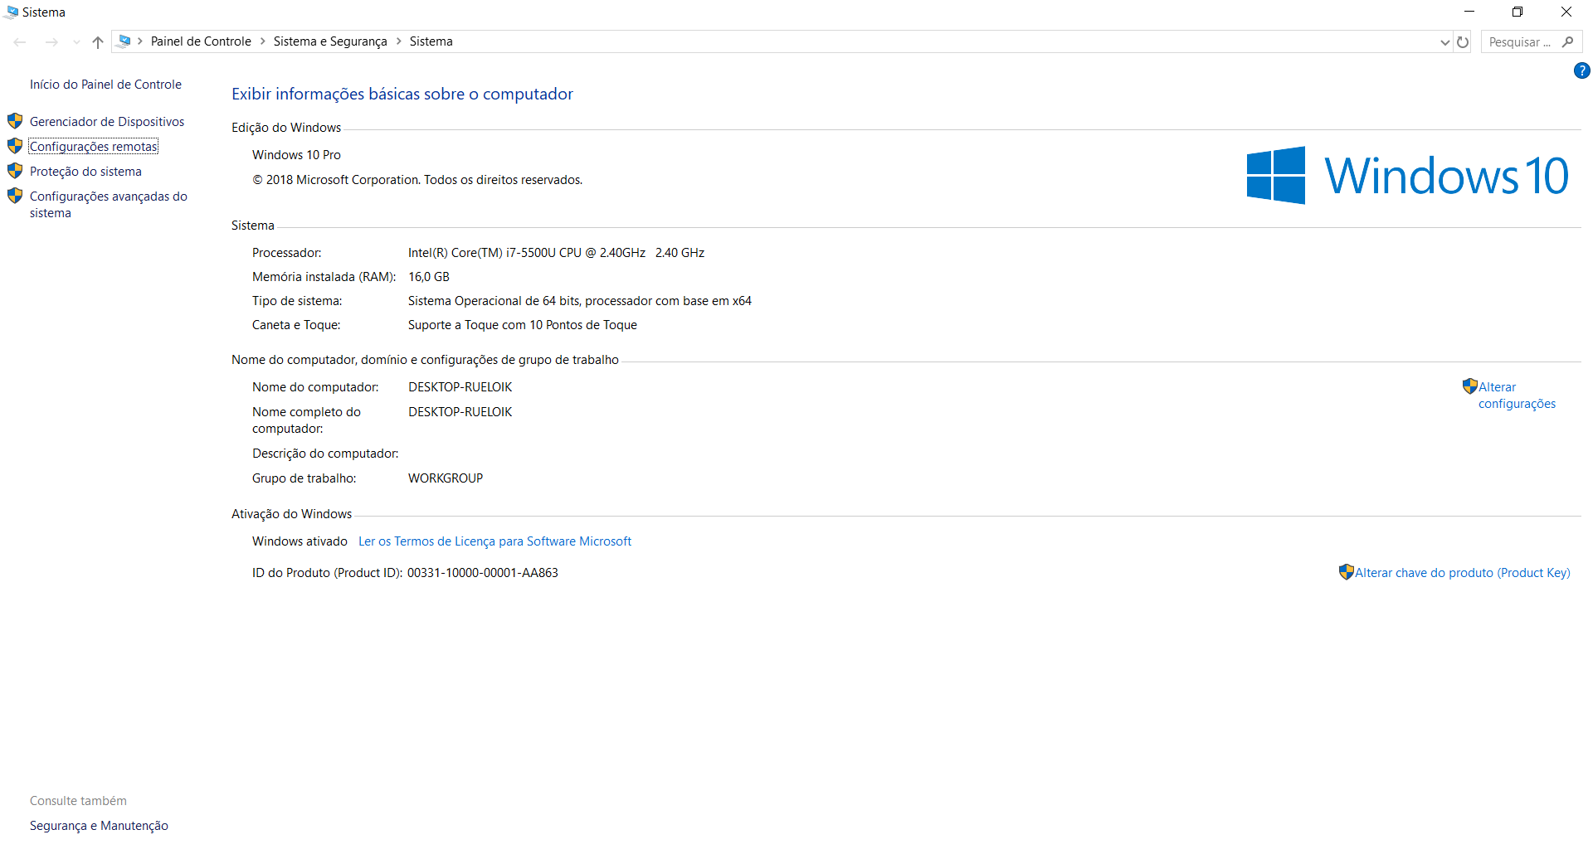Click the computer icon in address bar

coord(124,41)
